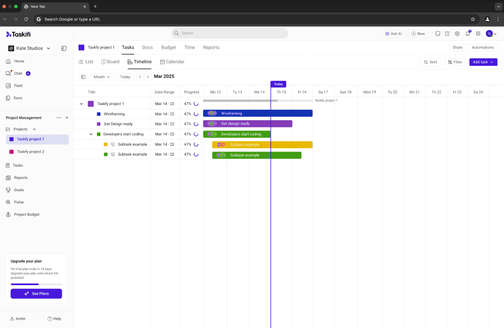Click the Today timeline marker
Screen dimensions: 504x328
[278, 84]
